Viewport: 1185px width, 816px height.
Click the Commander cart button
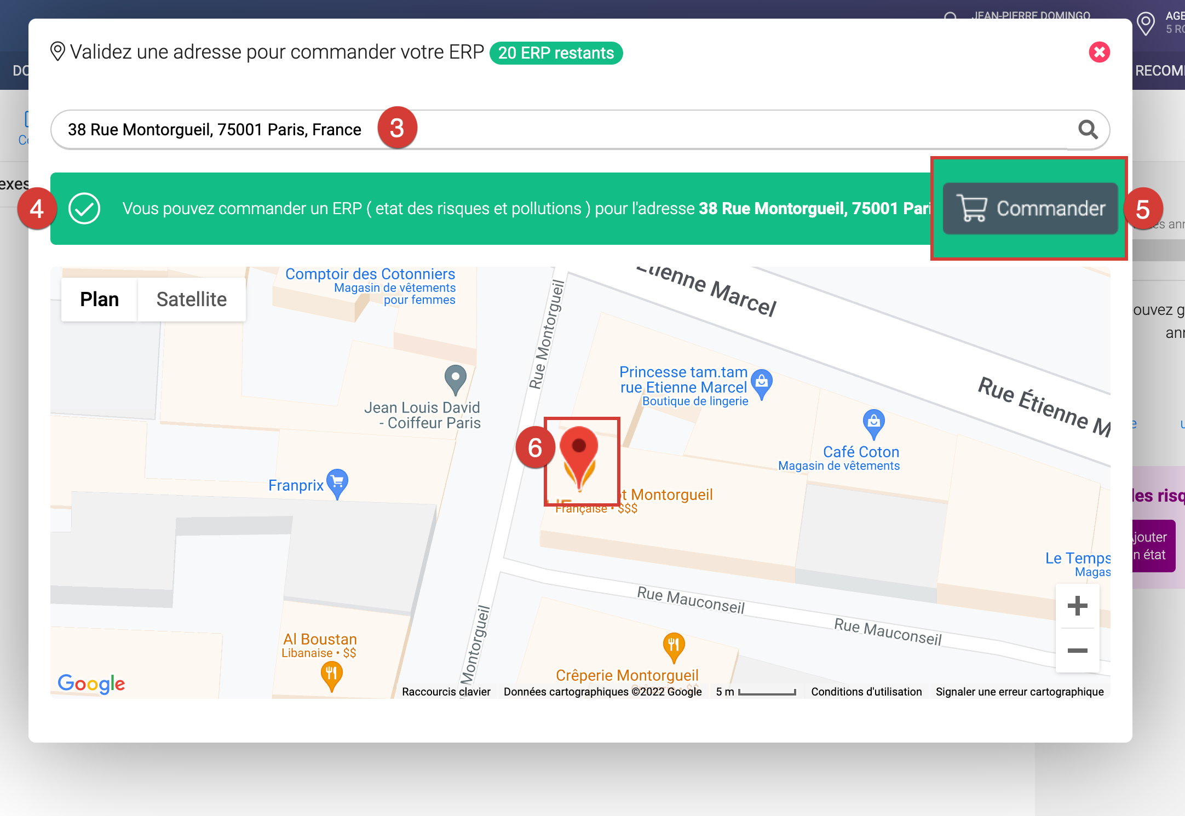pyautogui.click(x=1030, y=209)
